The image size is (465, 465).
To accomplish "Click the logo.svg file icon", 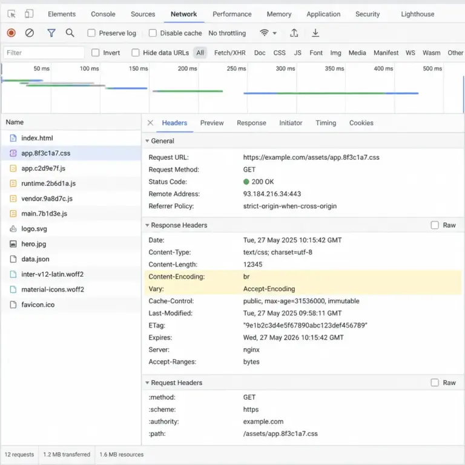I will click(13, 229).
